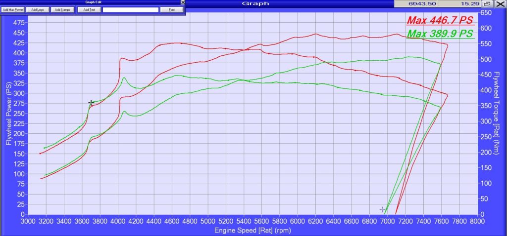This screenshot has height=236, width=507.
Task: Click the Add Text button
Action: point(89,9)
